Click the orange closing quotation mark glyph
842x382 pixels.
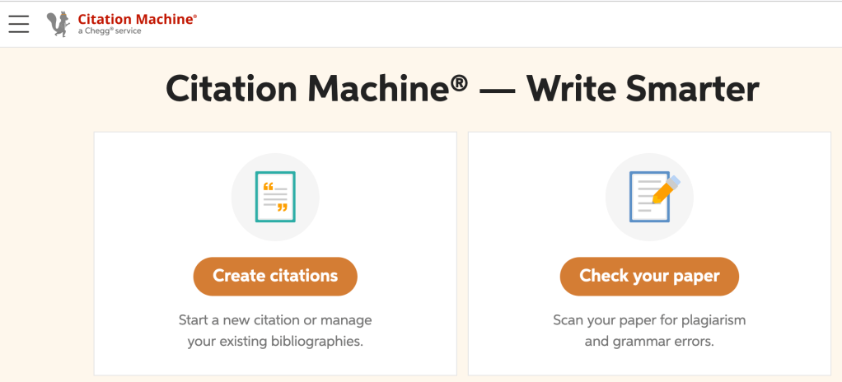coord(283,207)
